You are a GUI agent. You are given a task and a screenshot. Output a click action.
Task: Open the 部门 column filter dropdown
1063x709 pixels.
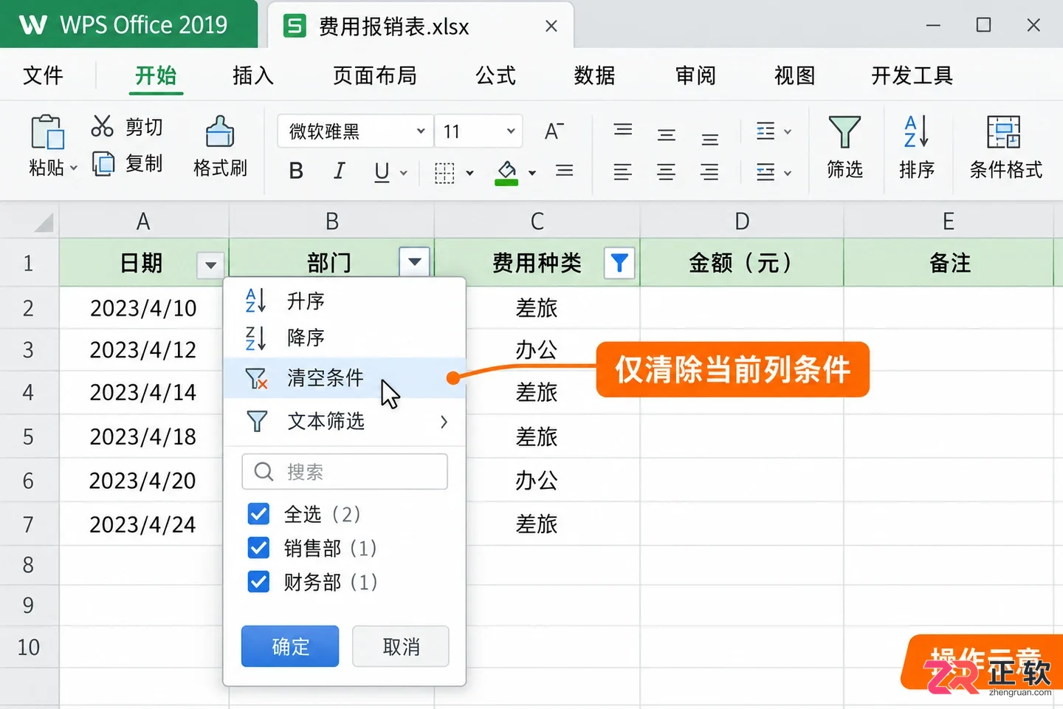(415, 261)
